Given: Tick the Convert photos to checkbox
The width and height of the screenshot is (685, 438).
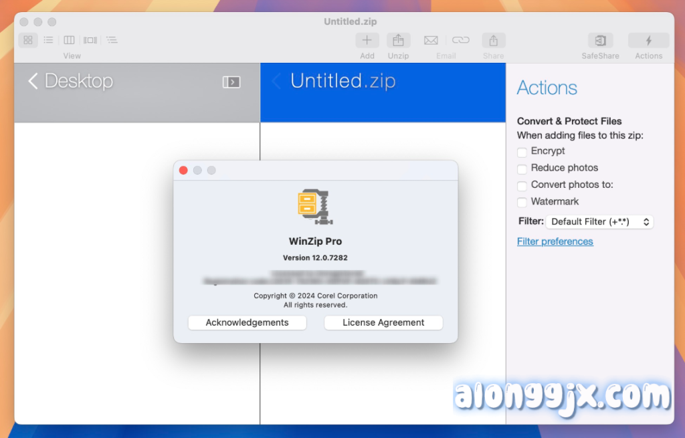Looking at the screenshot, I should (x=522, y=186).
